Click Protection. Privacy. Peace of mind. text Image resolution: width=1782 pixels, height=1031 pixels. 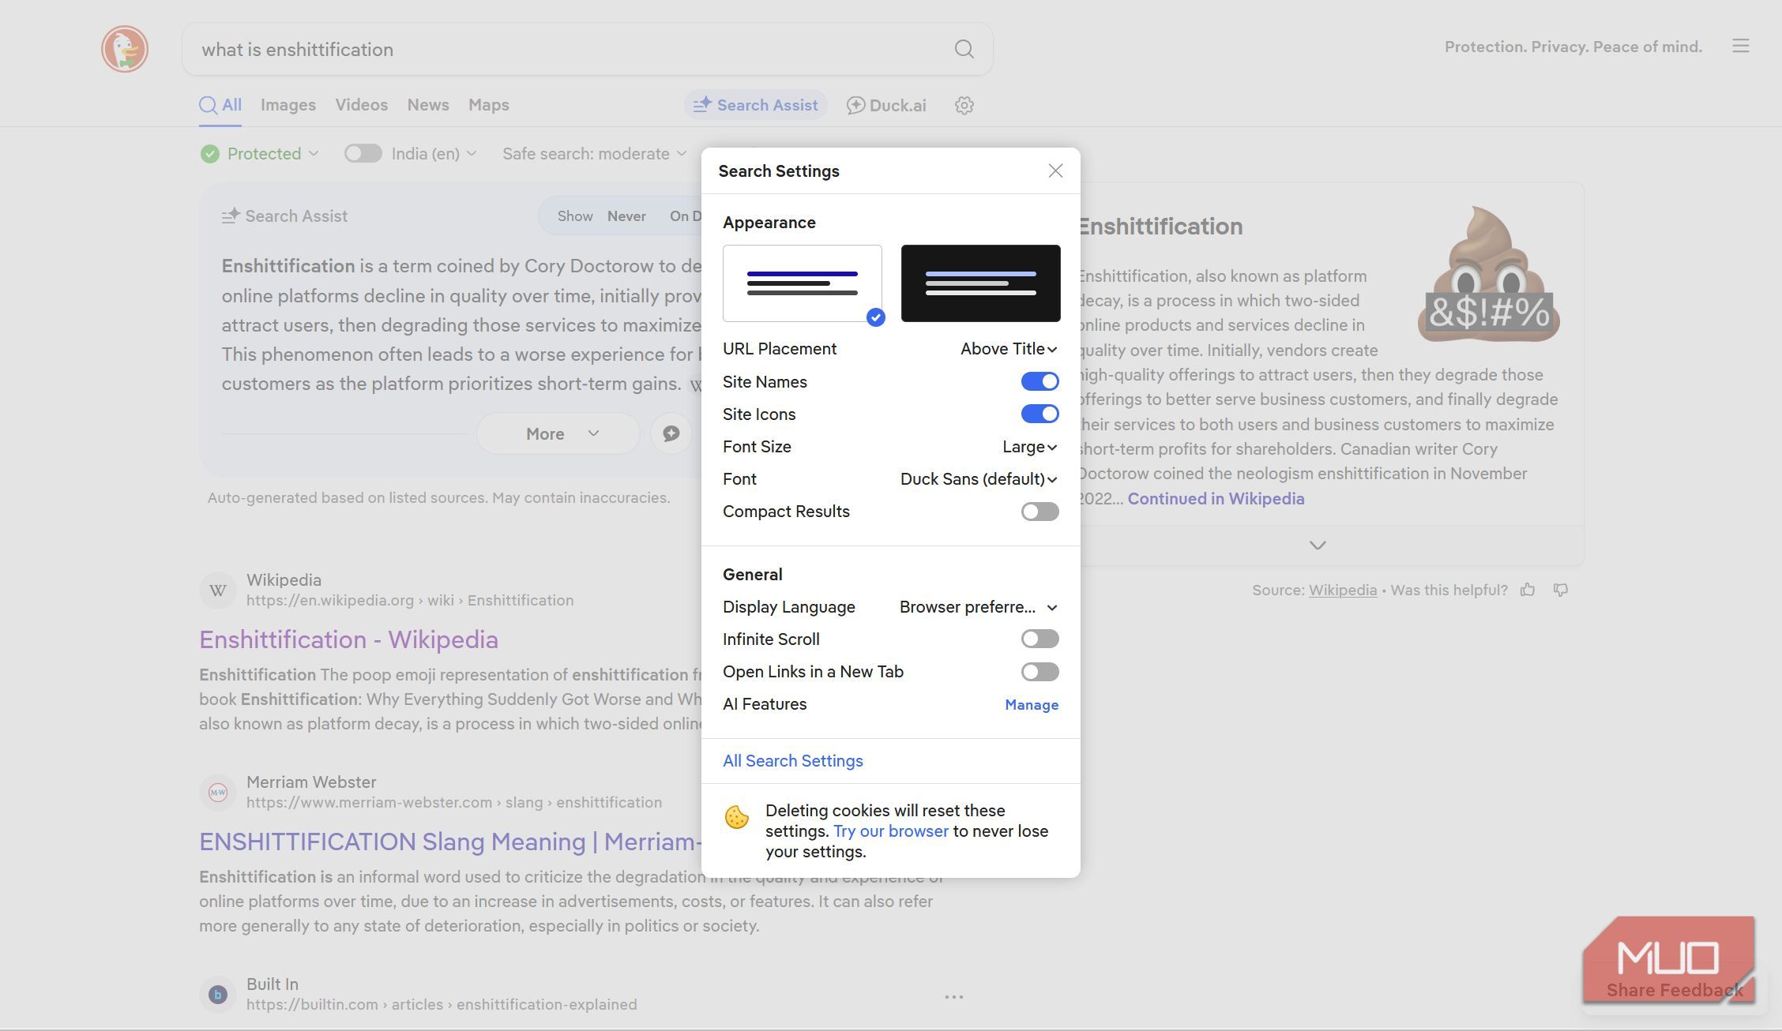pos(1573,47)
